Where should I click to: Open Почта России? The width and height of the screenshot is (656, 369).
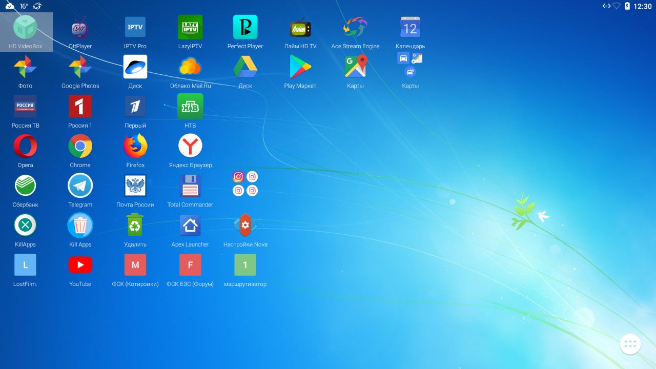pyautogui.click(x=135, y=186)
